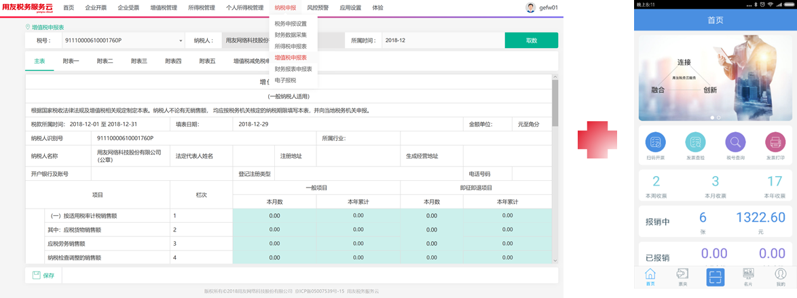
Task: Tap the 发票查验 invoice verification icon
Action: [x=696, y=142]
